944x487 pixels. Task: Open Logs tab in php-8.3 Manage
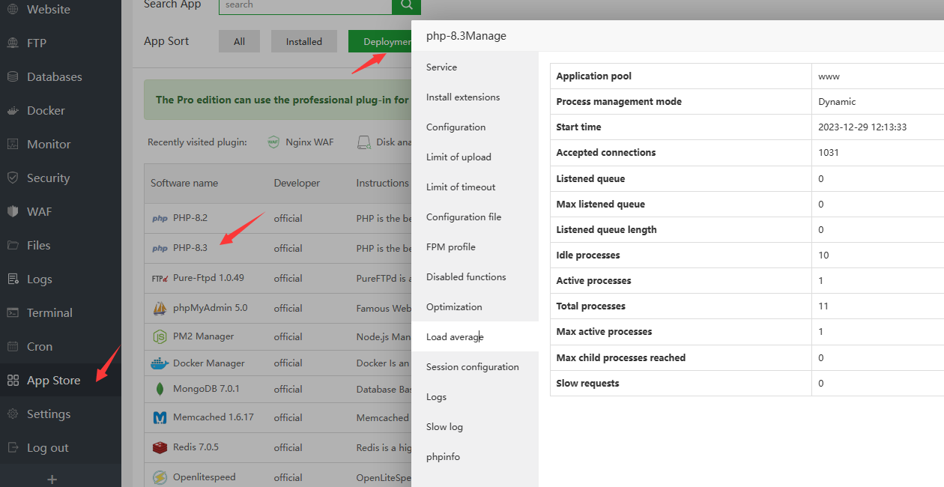pos(475,397)
